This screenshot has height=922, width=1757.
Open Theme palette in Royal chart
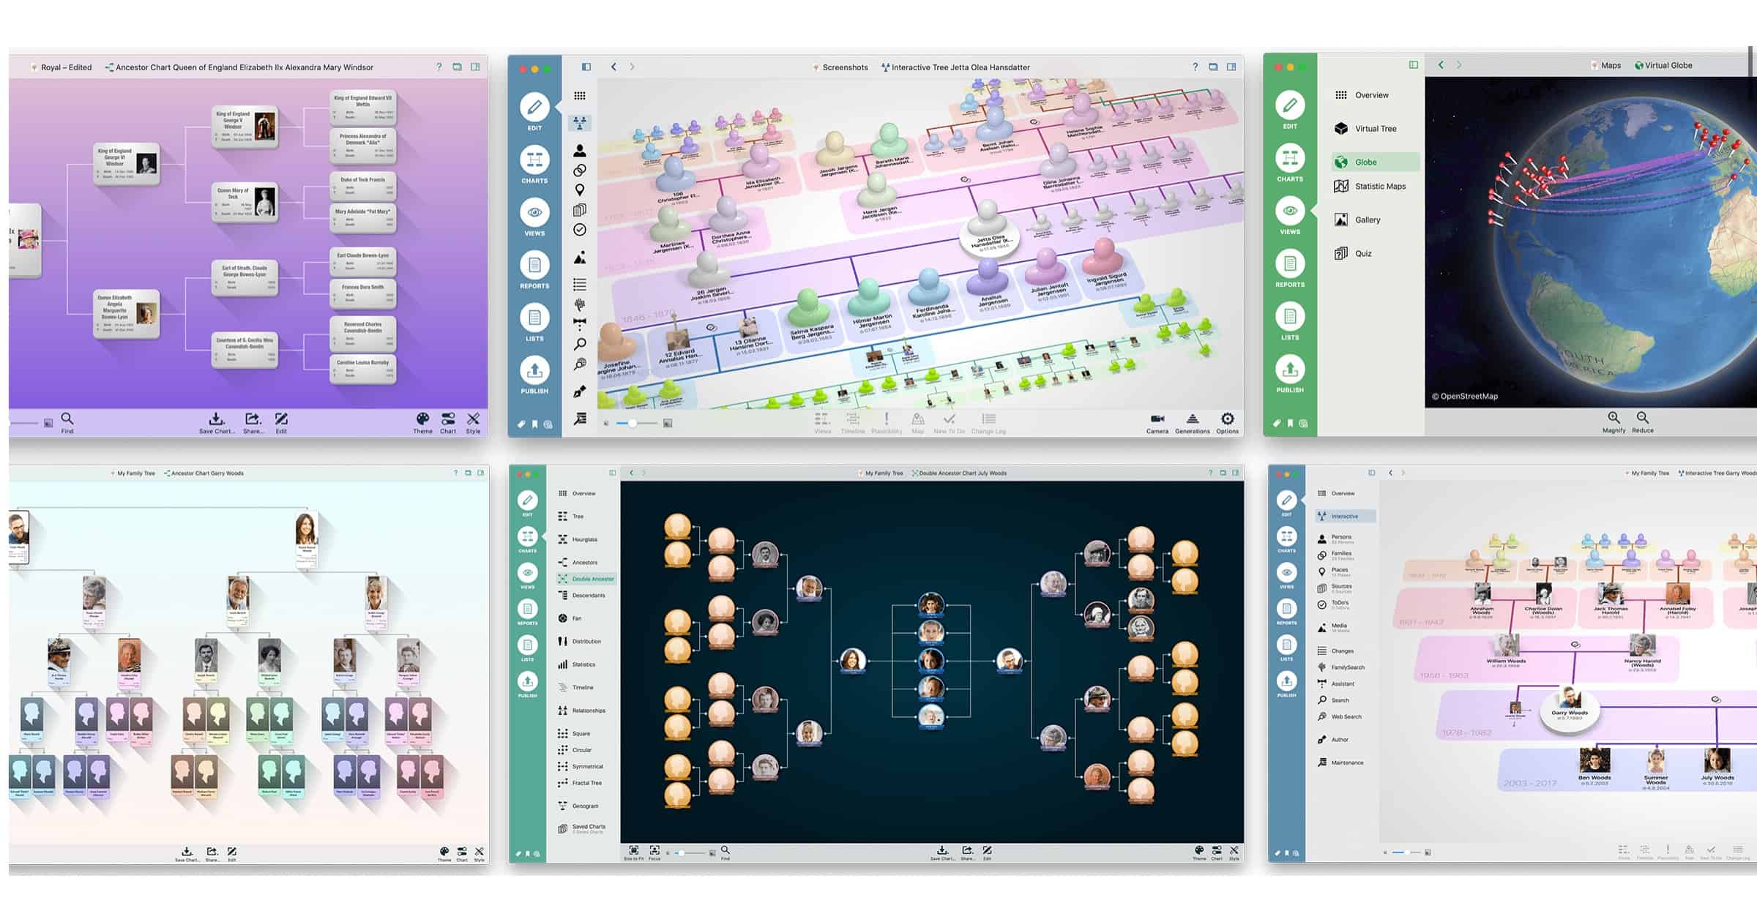tap(422, 419)
